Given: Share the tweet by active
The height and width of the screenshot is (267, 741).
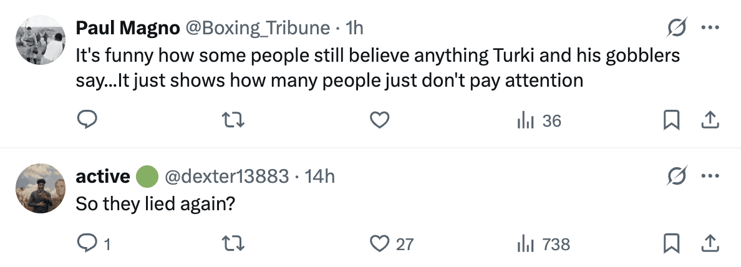Looking at the screenshot, I should click(x=709, y=244).
